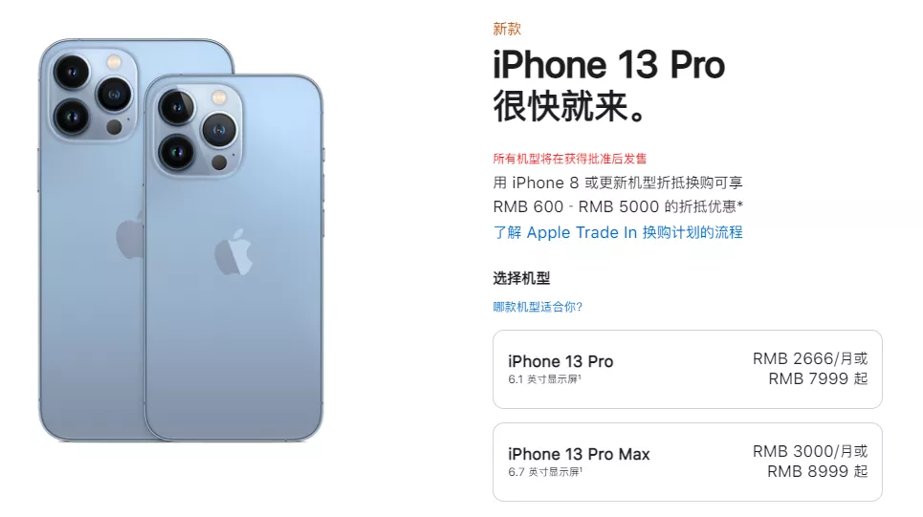
Task: Click the sierra blue iPhone 13 Pro image
Action: coord(233,257)
